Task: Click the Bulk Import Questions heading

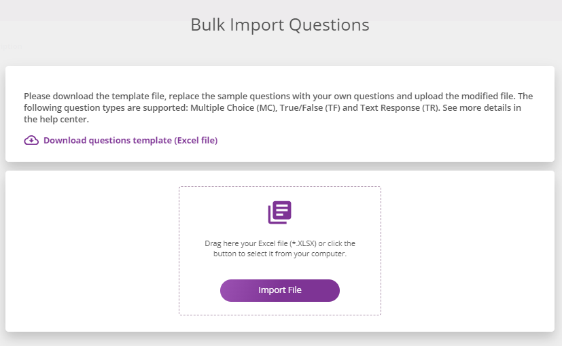Action: pyautogui.click(x=279, y=24)
